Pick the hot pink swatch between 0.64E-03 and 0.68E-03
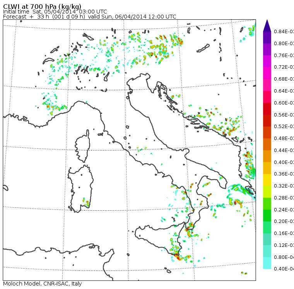Screen dimensions: 294x289 [267, 85]
